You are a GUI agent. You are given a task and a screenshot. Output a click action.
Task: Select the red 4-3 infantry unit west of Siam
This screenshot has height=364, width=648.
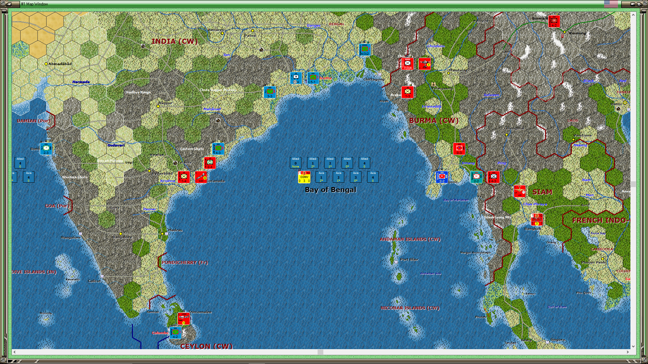(x=494, y=177)
